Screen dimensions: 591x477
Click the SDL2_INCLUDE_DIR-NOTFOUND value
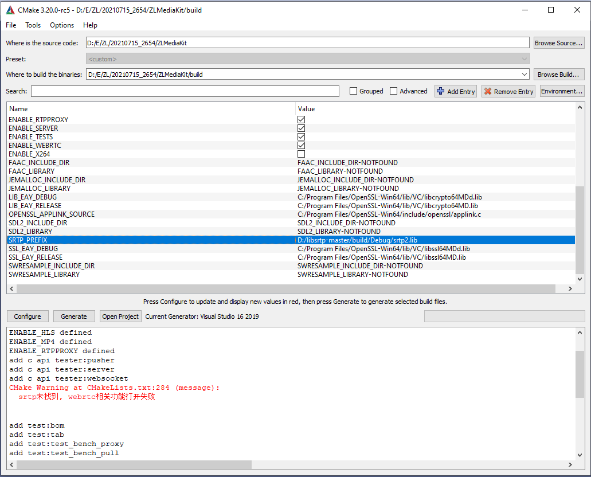(x=346, y=223)
